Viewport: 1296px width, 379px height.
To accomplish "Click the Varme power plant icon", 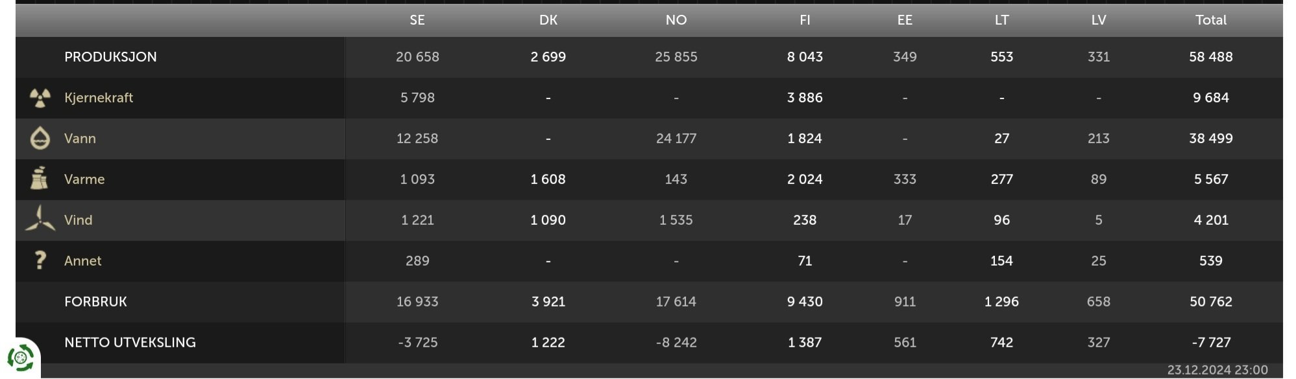I will click(x=40, y=179).
